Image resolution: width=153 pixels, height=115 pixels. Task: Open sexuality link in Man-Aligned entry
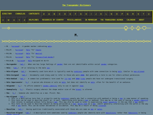pyautogui.click(x=113, y=102)
